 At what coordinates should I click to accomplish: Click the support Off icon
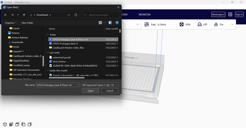coord(200,24)
